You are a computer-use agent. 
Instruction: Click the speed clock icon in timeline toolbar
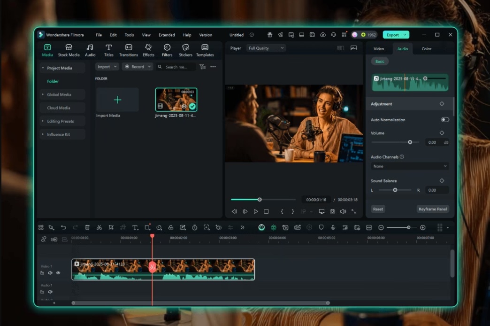pos(159,227)
